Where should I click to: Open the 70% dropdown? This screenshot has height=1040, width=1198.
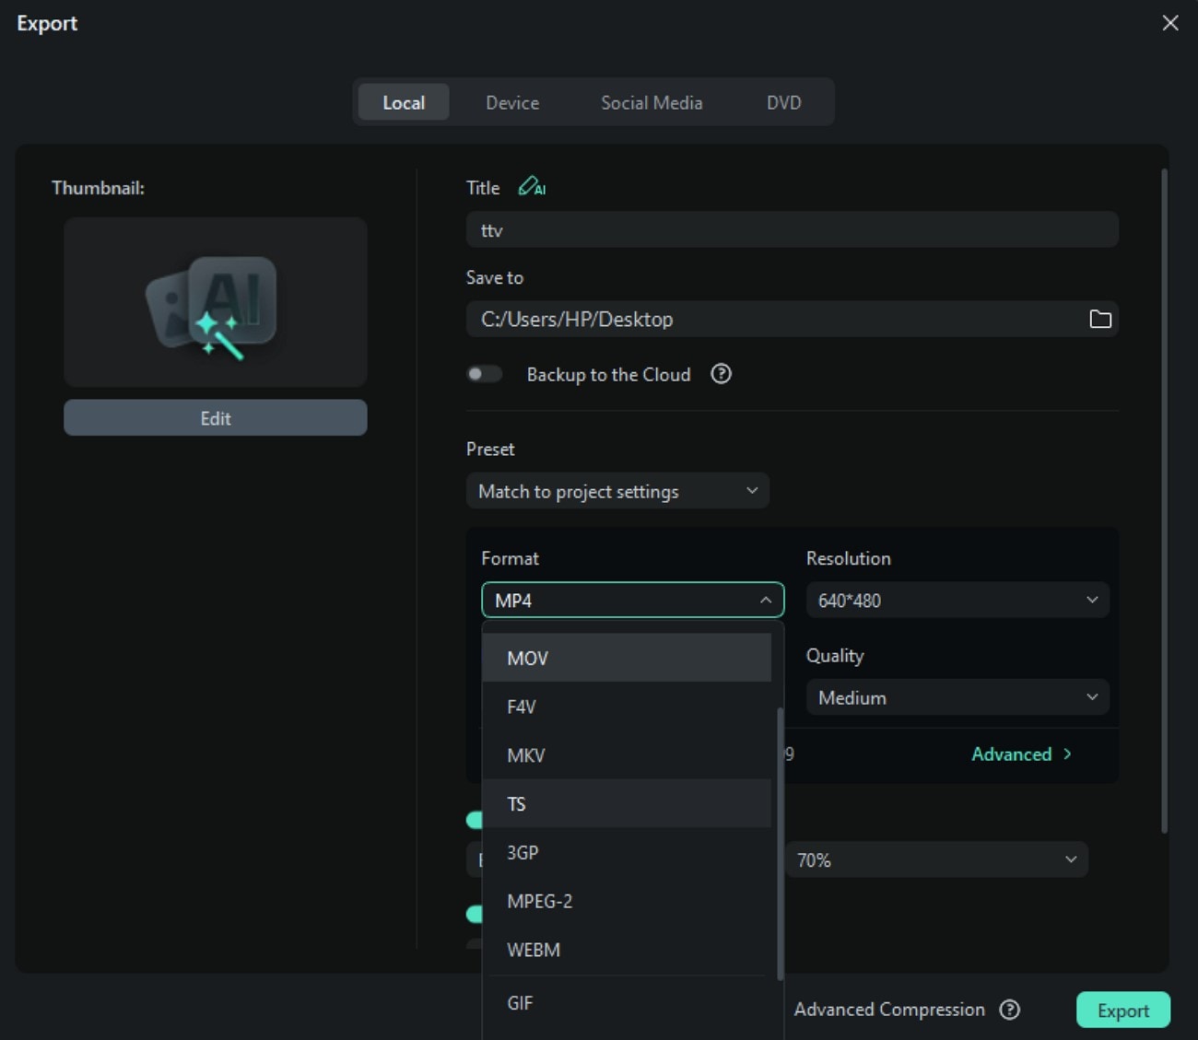936,859
